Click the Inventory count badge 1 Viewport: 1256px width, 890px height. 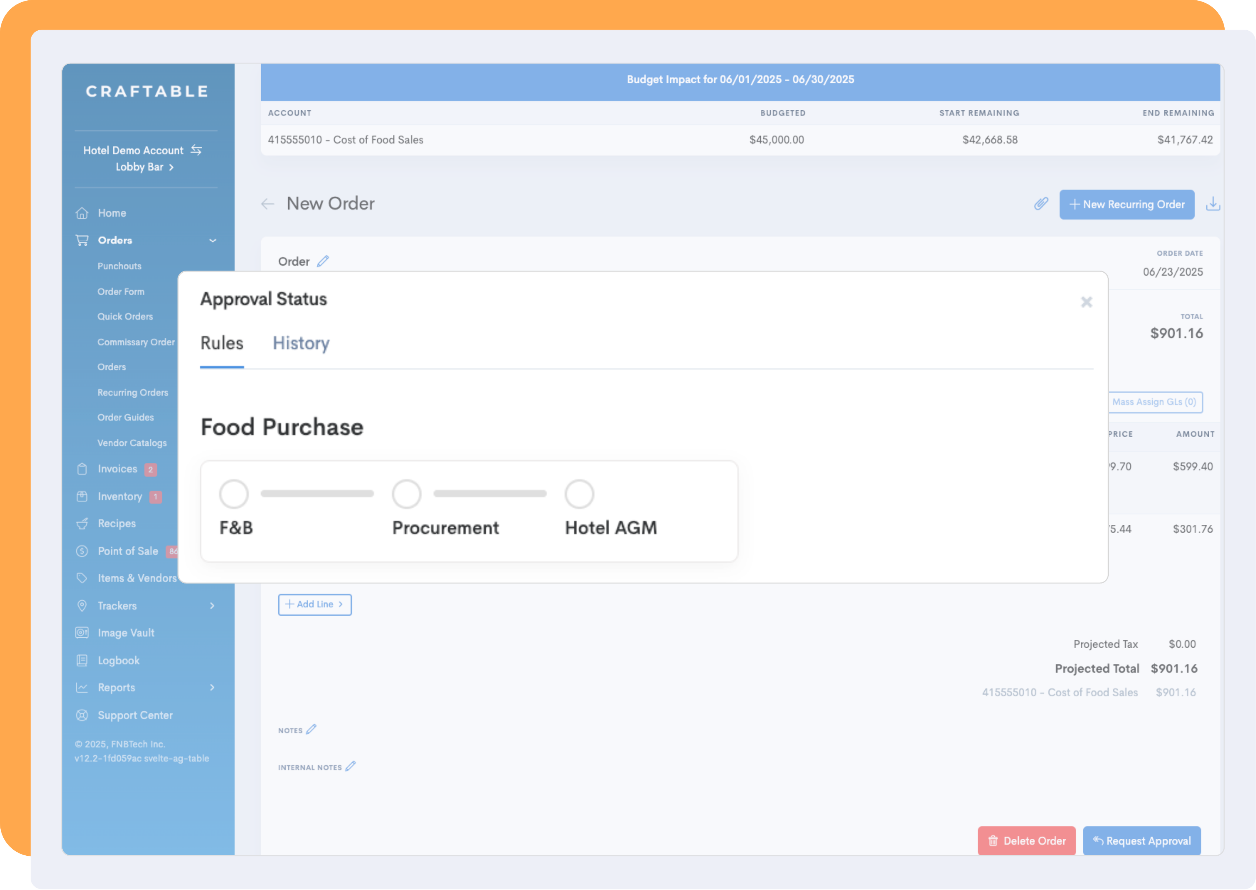point(156,497)
